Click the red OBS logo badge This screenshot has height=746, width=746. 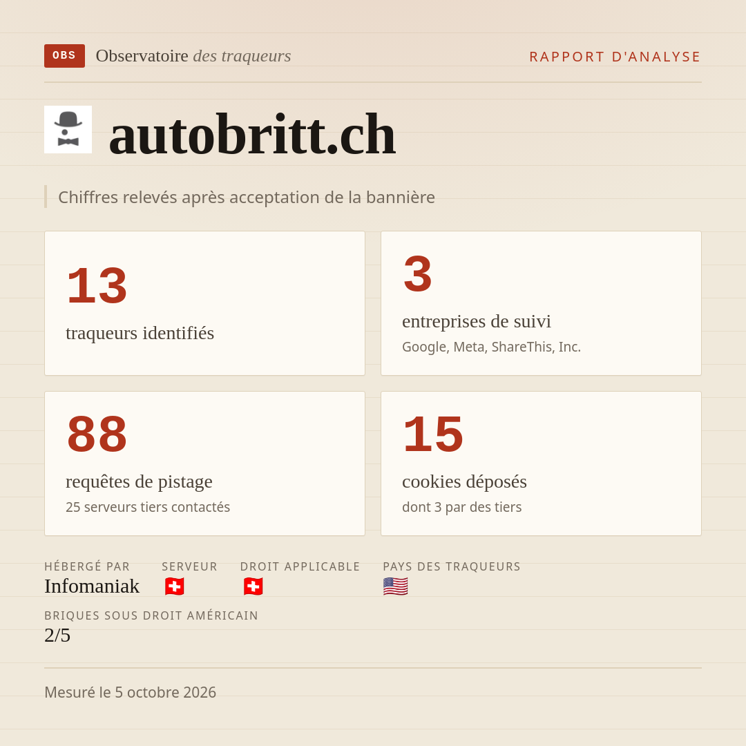coord(65,56)
